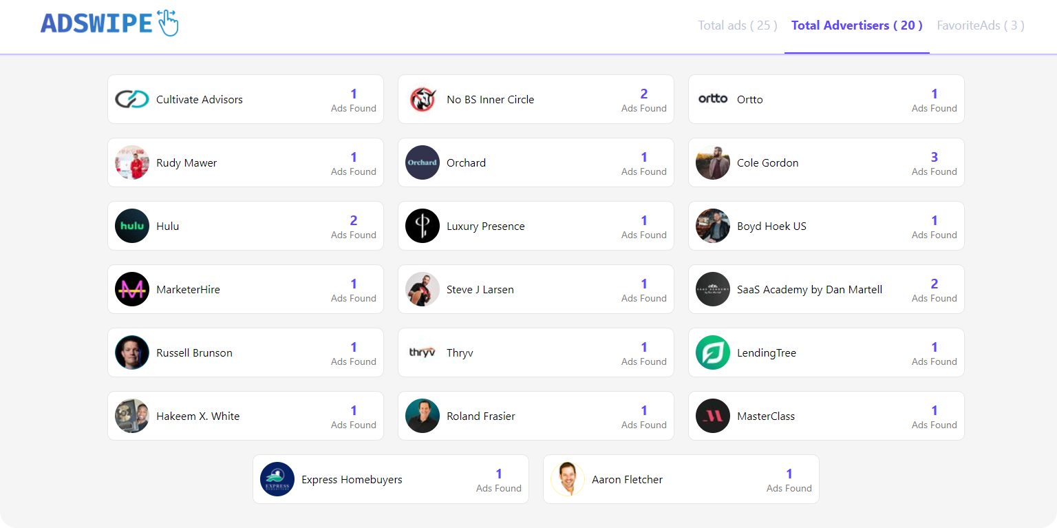Open the Luxury Presence advertiser name
The image size is (1057, 528).
(486, 226)
